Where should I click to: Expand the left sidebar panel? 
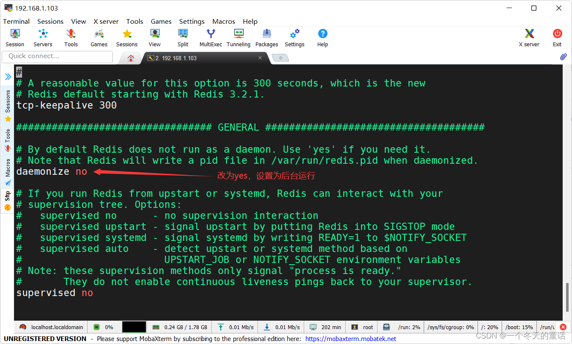click(x=8, y=77)
